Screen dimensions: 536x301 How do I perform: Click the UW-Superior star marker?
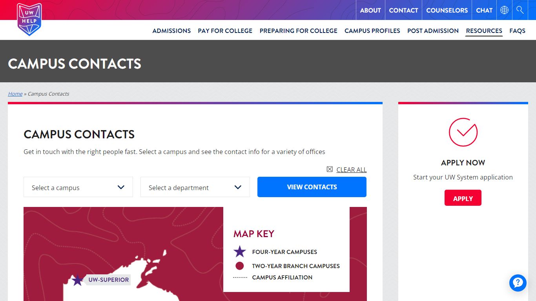pyautogui.click(x=78, y=280)
